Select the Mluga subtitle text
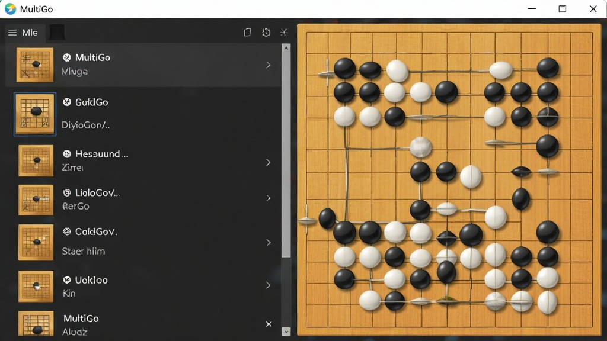The width and height of the screenshot is (607, 341). tap(74, 72)
